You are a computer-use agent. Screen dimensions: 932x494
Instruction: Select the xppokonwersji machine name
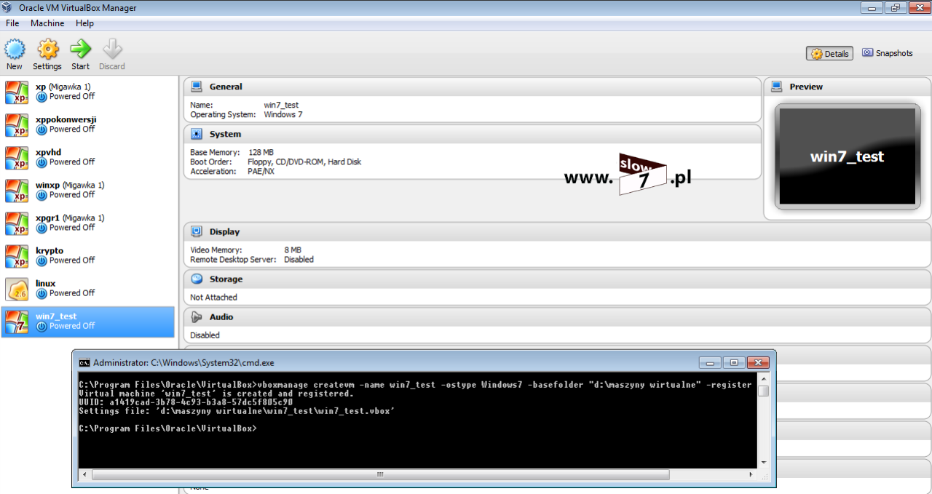66,119
